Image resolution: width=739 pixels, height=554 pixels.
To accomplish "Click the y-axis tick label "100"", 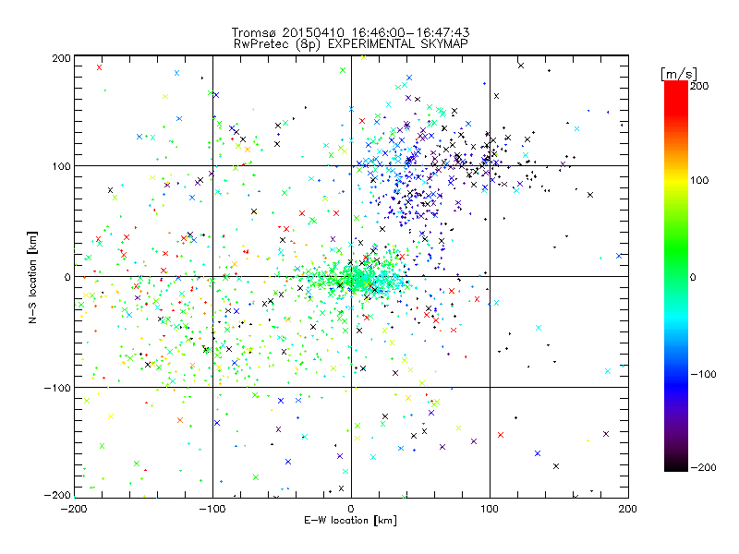I will [x=61, y=166].
